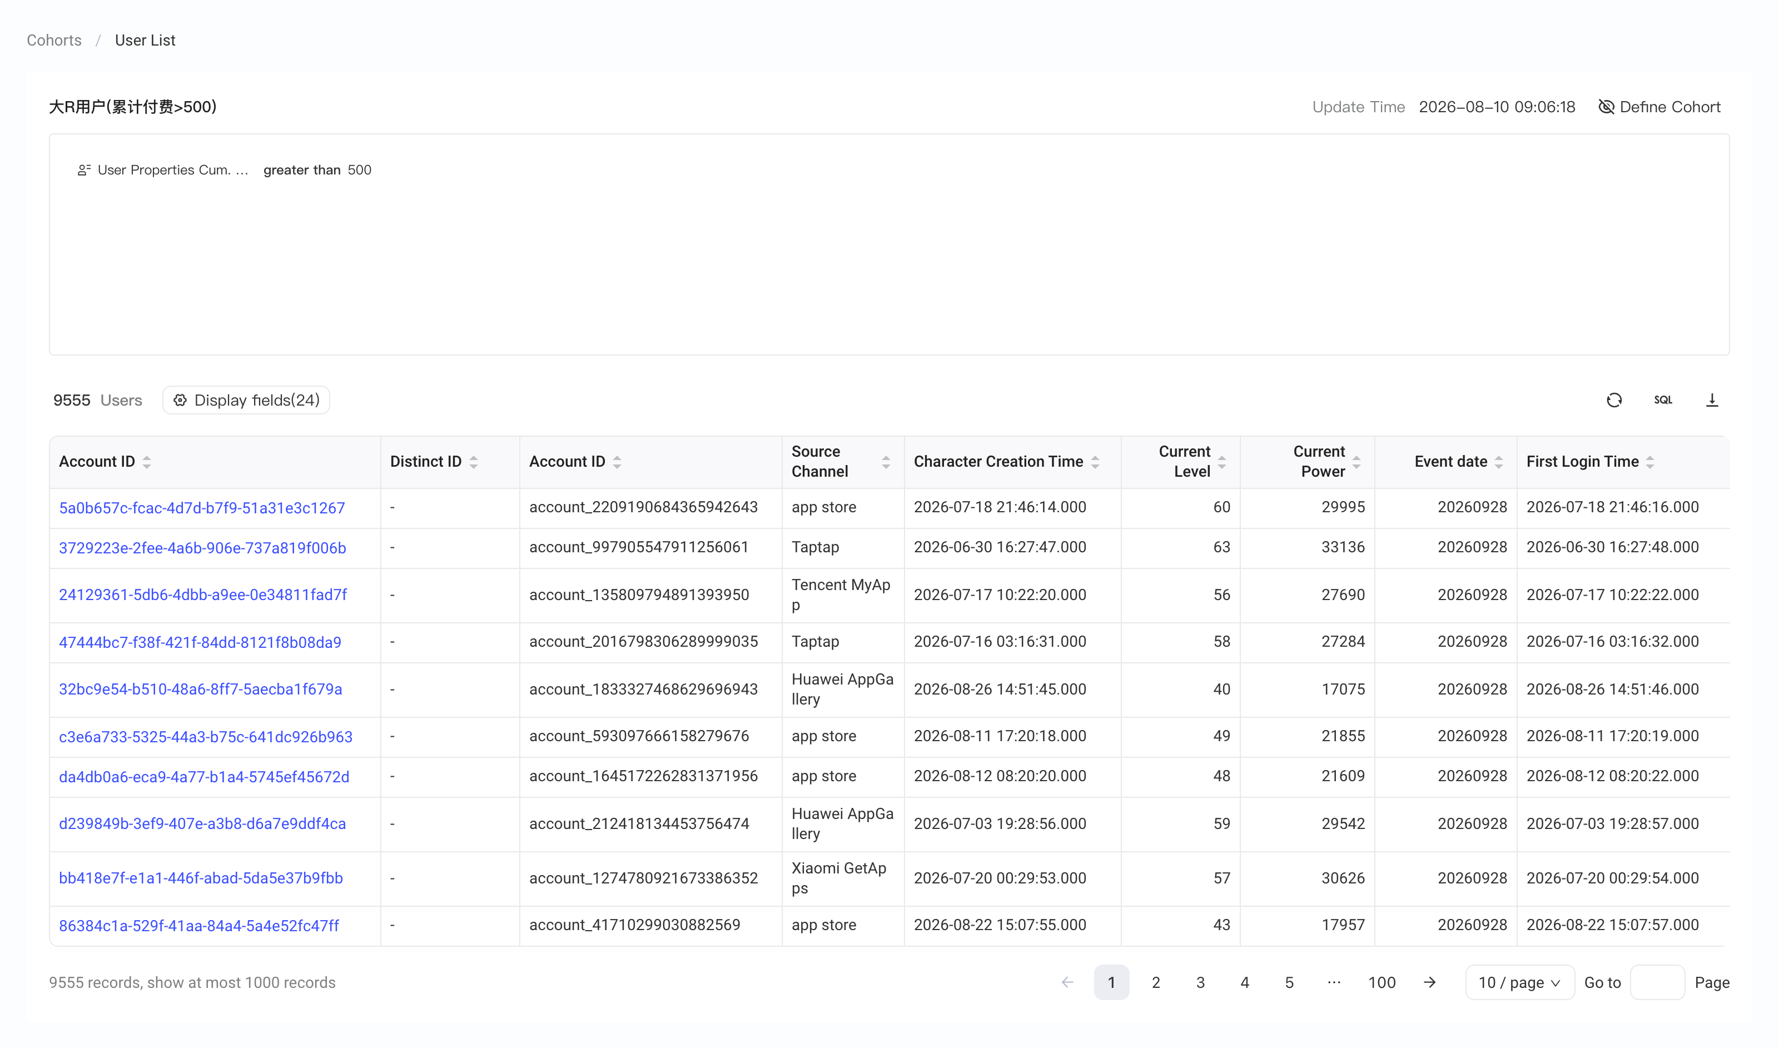Go to the next page arrow
This screenshot has width=1779, height=1049.
coord(1430,982)
